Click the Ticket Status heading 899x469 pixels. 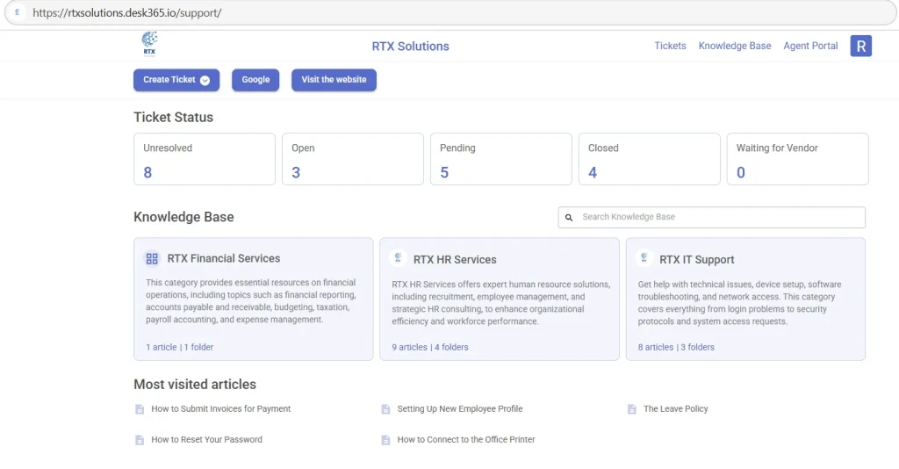(x=173, y=117)
